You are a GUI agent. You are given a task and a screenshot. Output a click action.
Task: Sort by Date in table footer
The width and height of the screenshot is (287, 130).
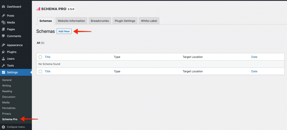[x=254, y=71]
